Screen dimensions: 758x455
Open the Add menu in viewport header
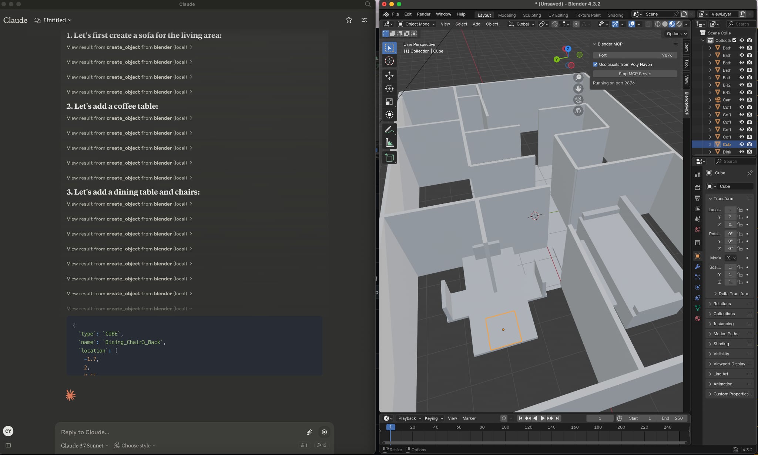(x=476, y=24)
